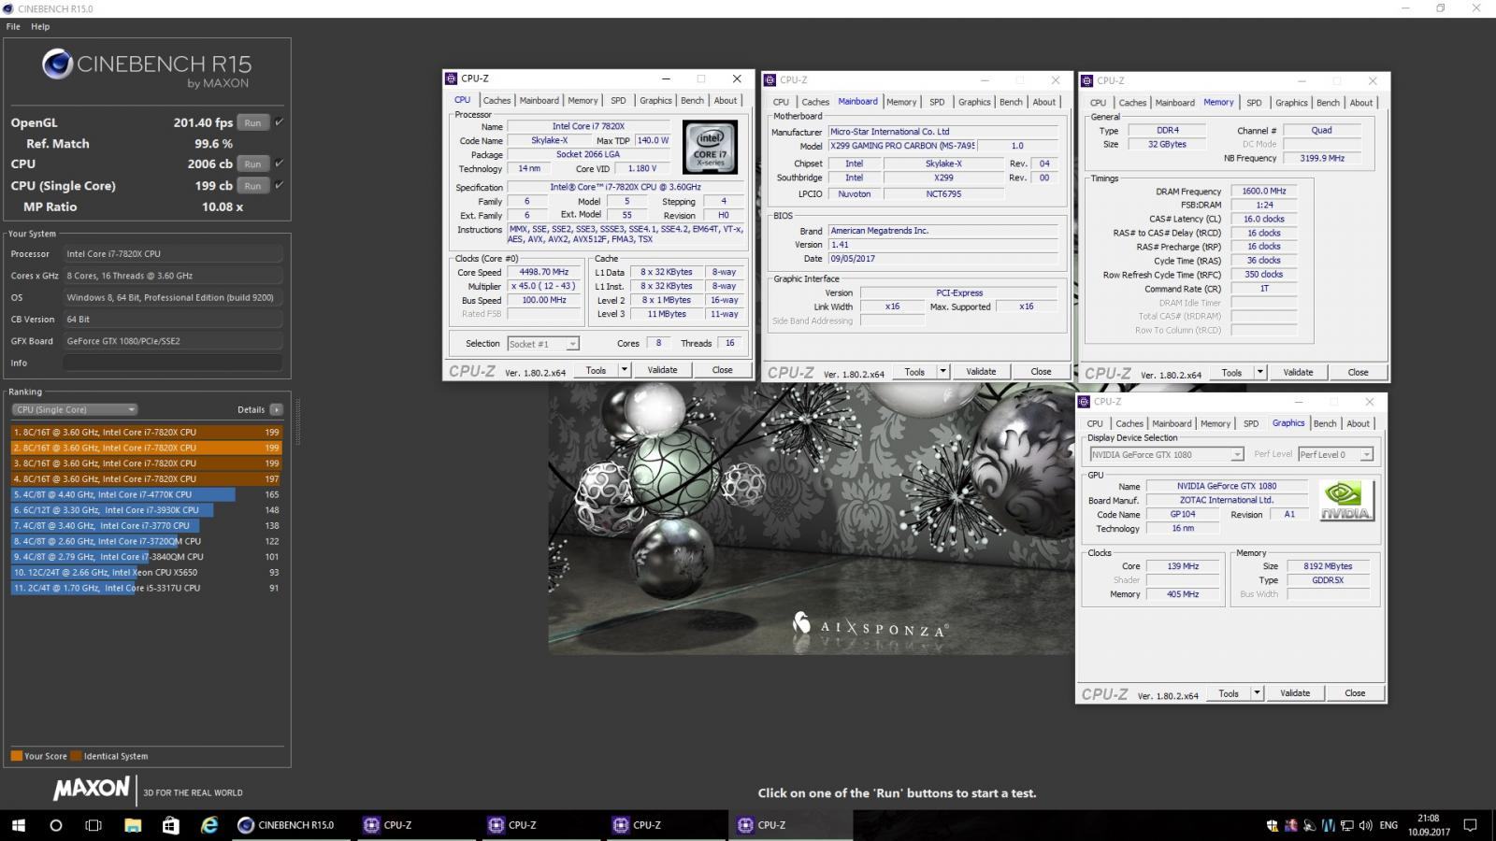Click Tools button in Mainboard CPU-Z window
This screenshot has width=1496, height=841.
pyautogui.click(x=914, y=372)
